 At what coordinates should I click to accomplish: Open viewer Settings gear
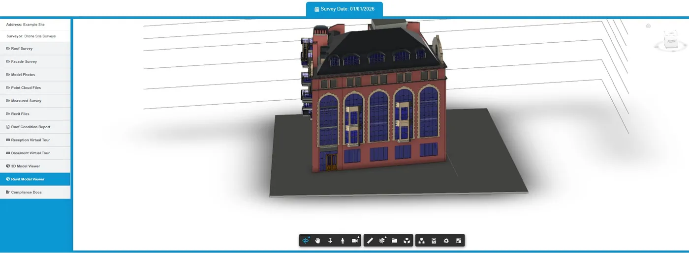point(446,240)
